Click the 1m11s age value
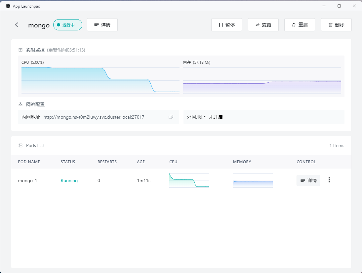 pyautogui.click(x=143, y=180)
